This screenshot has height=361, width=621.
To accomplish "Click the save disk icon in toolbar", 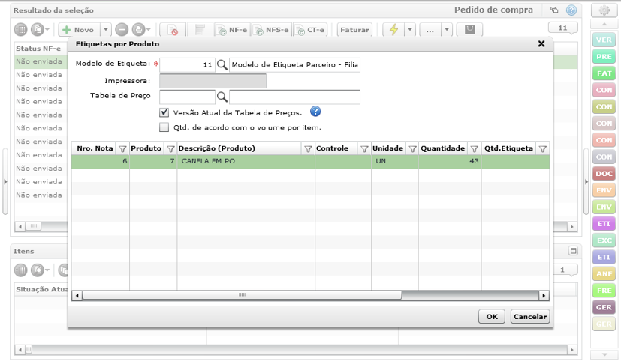I will (470, 30).
